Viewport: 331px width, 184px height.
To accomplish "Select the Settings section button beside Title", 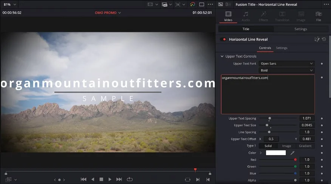I will (x=301, y=29).
